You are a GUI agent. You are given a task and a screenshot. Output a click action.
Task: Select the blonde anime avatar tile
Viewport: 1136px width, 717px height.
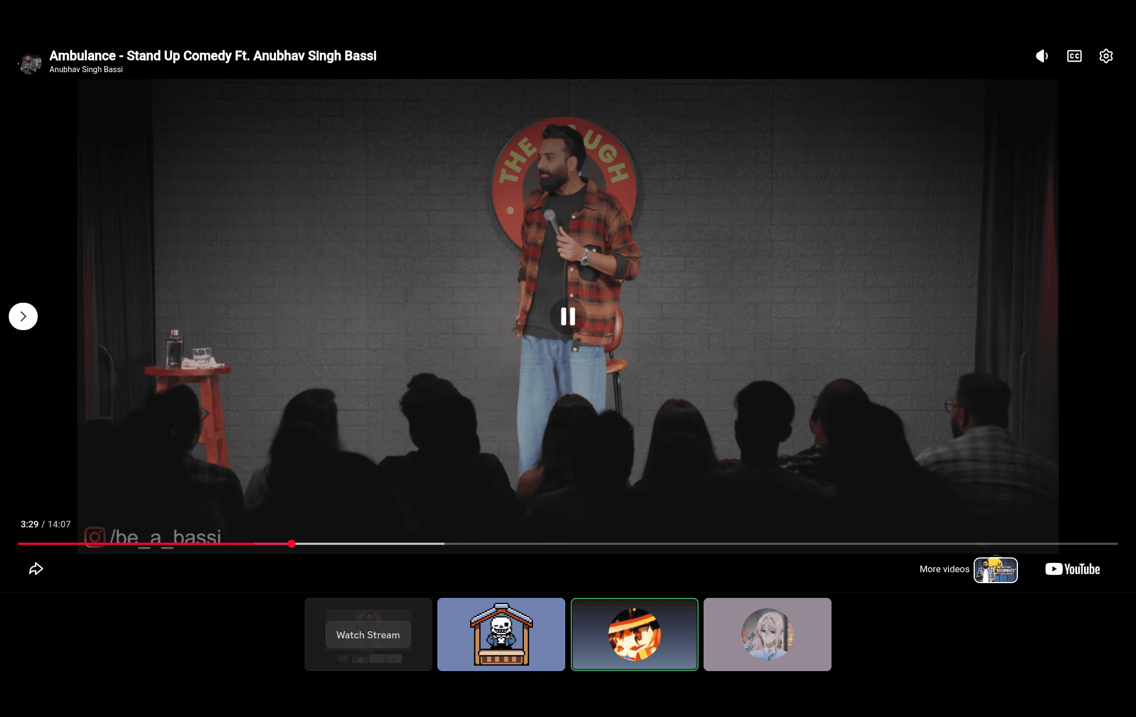tap(768, 634)
